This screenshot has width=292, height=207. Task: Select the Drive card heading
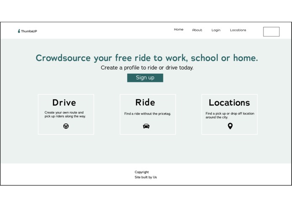(64, 103)
